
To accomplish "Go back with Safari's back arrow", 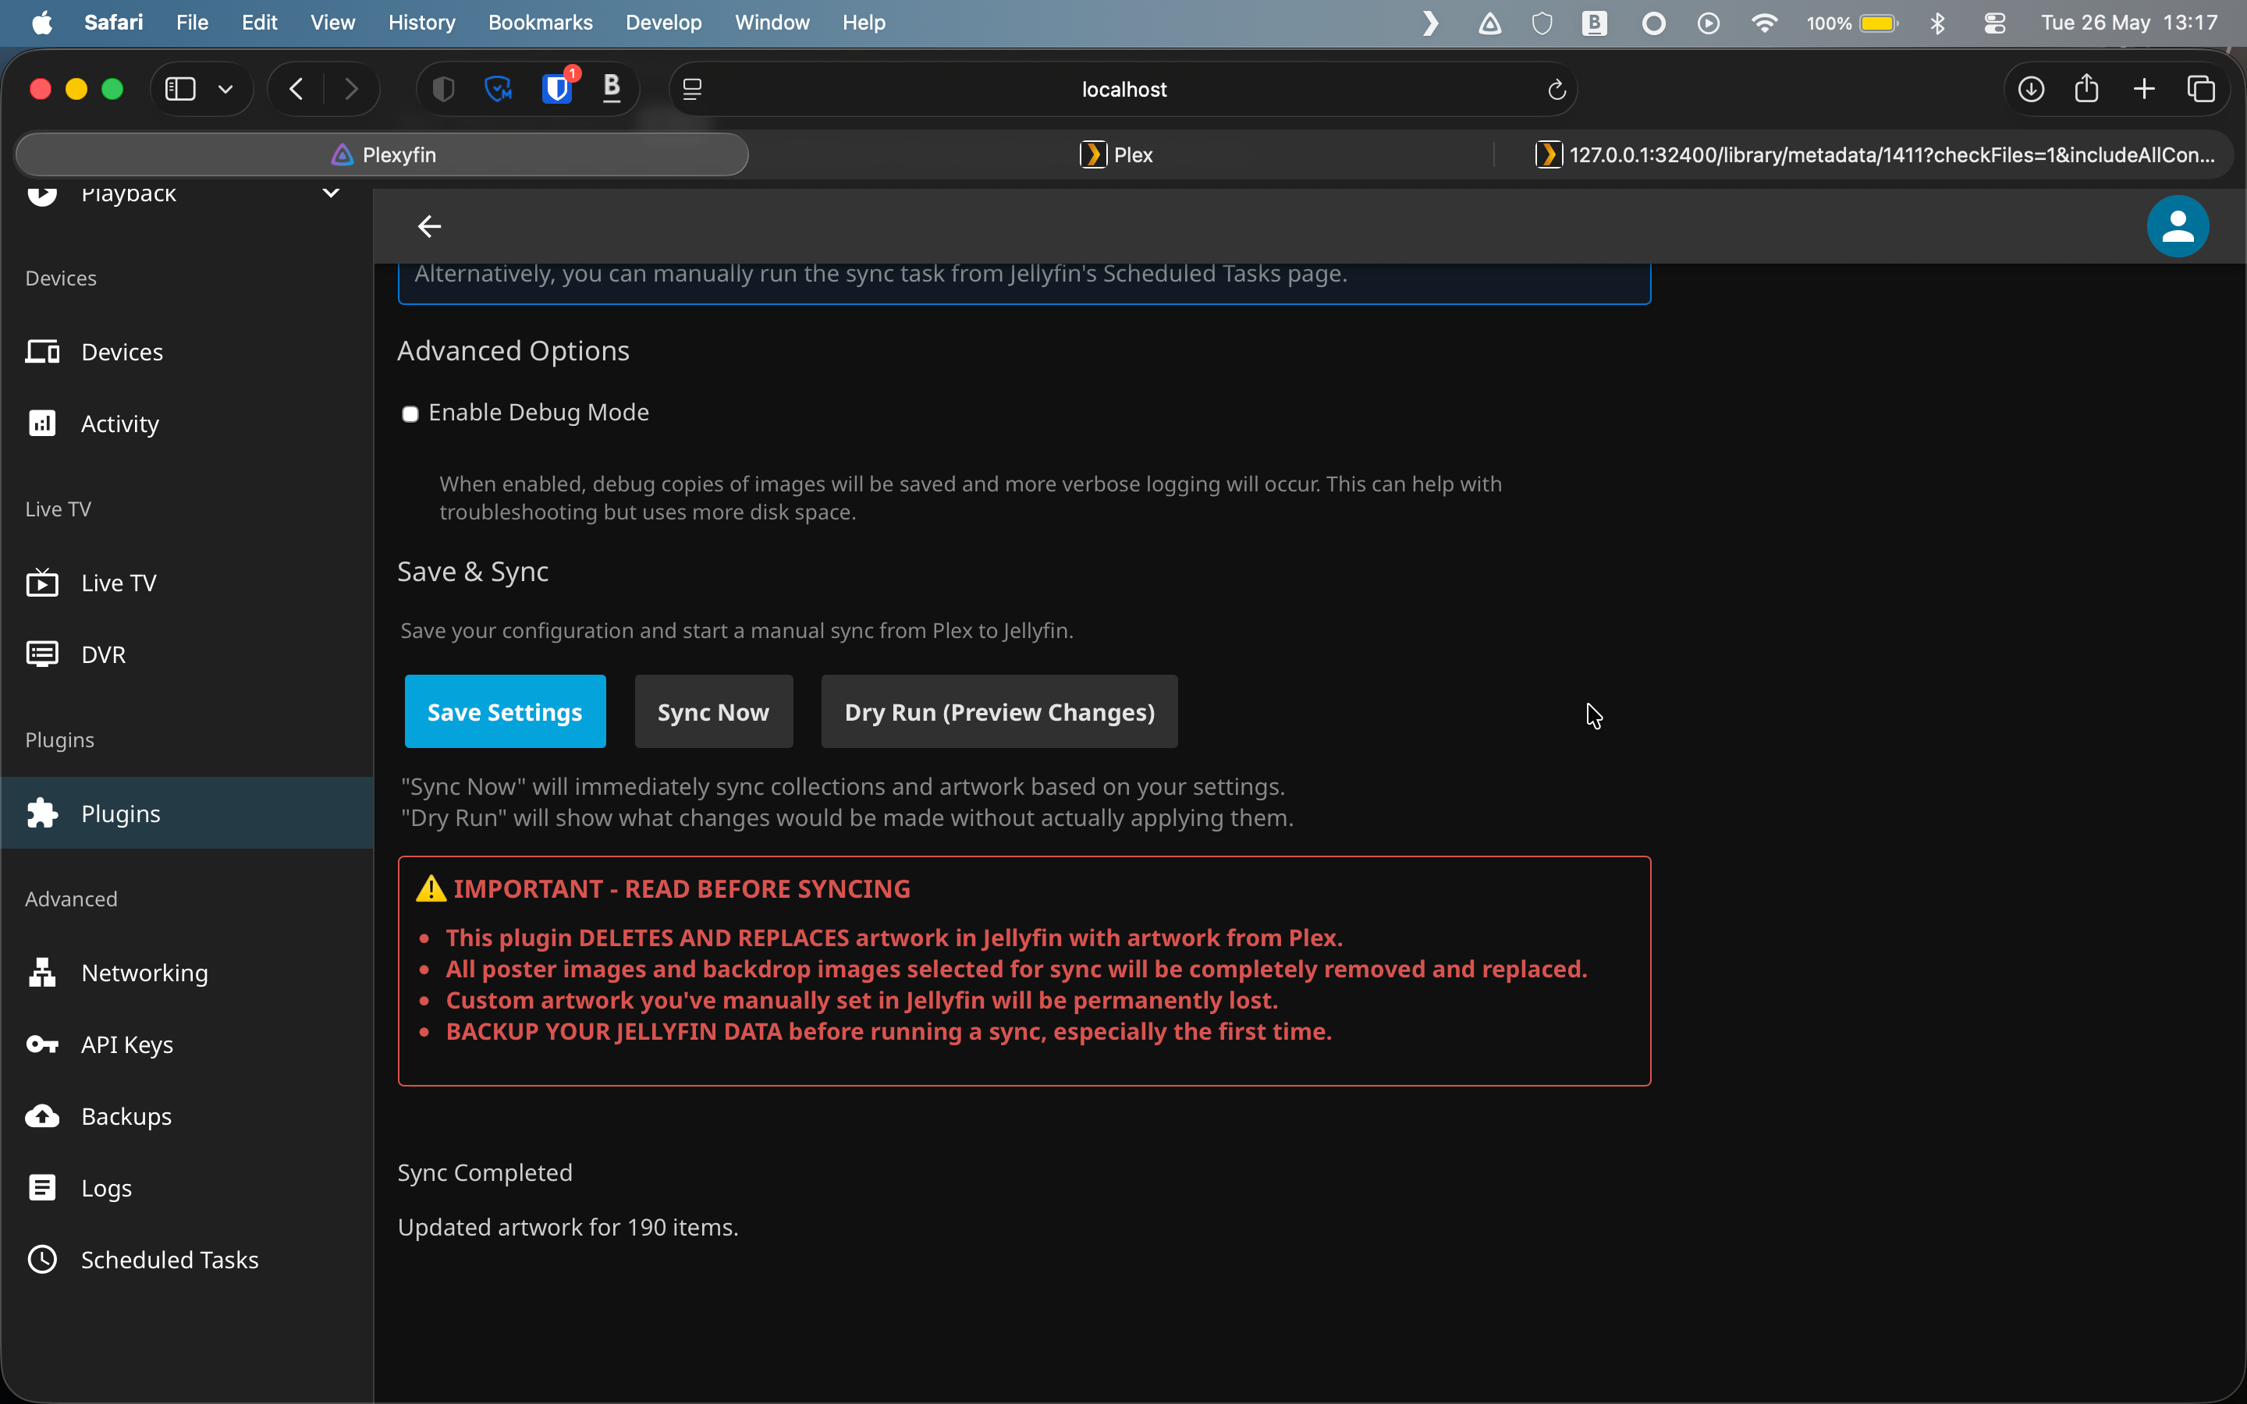I will [x=296, y=89].
